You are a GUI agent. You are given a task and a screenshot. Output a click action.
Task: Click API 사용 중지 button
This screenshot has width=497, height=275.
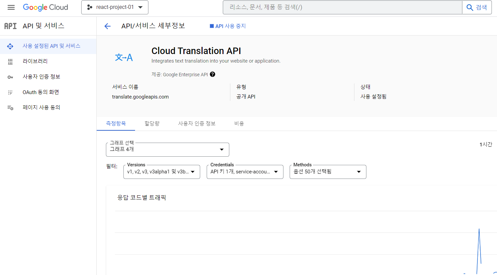pos(228,26)
